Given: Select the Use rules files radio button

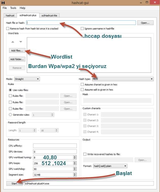Looking at the screenshot, I should click(x=10, y=90).
